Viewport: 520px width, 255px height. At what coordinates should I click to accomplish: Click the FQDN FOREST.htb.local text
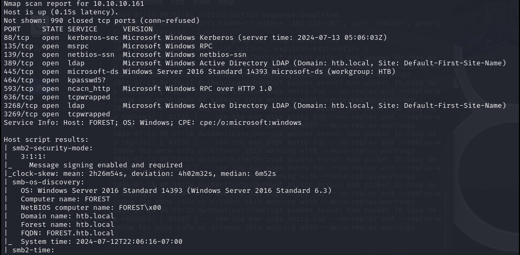(67, 233)
